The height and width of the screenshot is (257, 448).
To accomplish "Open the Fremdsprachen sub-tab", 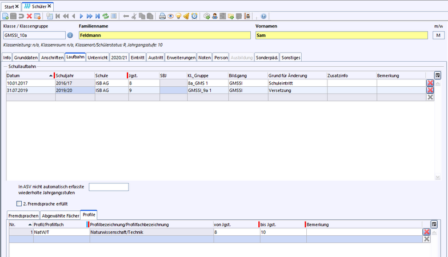I will (23, 215).
